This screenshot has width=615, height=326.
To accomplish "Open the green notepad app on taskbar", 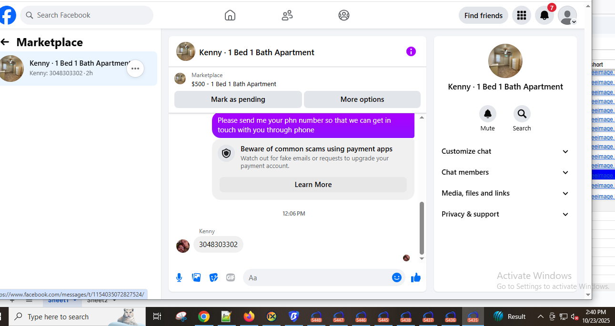I will [226, 316].
